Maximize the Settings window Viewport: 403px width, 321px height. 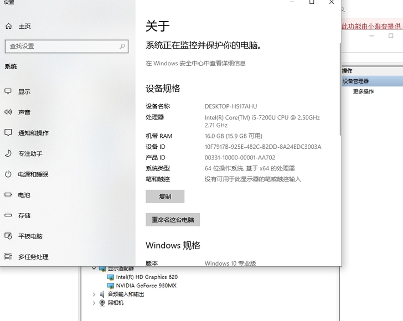point(312,2)
